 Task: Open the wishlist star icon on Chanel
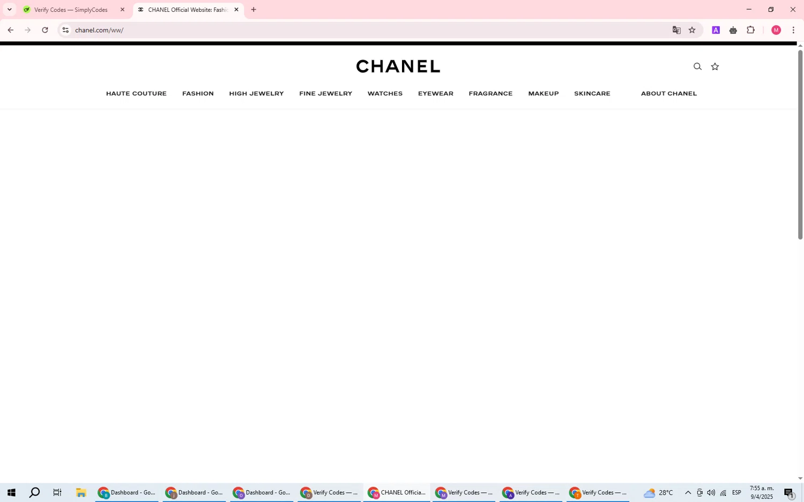(x=715, y=66)
